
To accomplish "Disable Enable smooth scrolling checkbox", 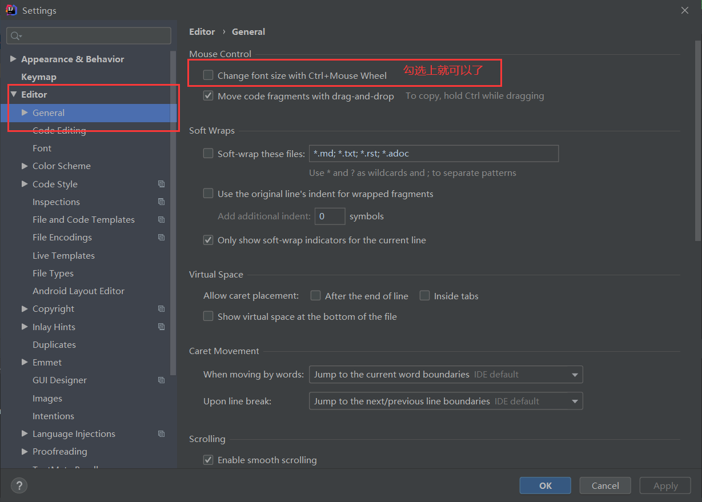I will click(208, 459).
